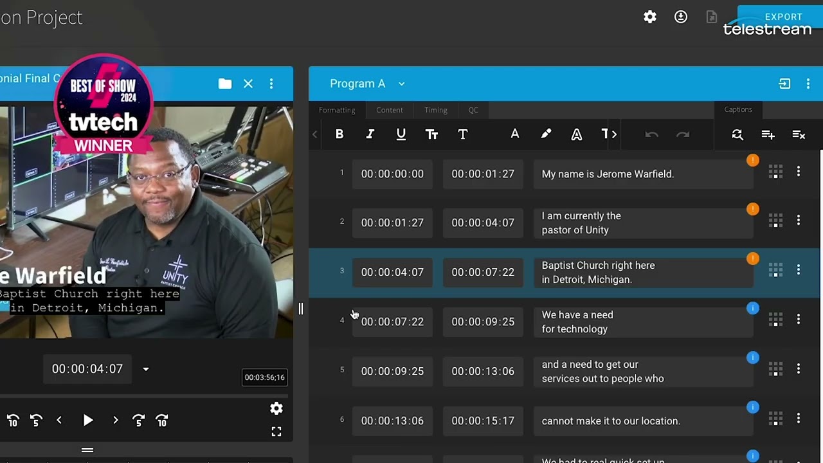This screenshot has height=463, width=823.
Task: Click orange warning badge on caption 1
Action: coord(753,160)
